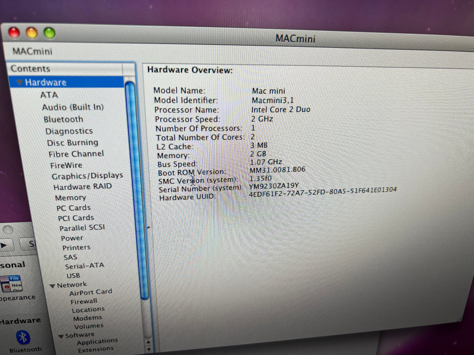This screenshot has width=474, height=355.
Task: Click the Intel Core 2 Duo text
Action: point(281,109)
